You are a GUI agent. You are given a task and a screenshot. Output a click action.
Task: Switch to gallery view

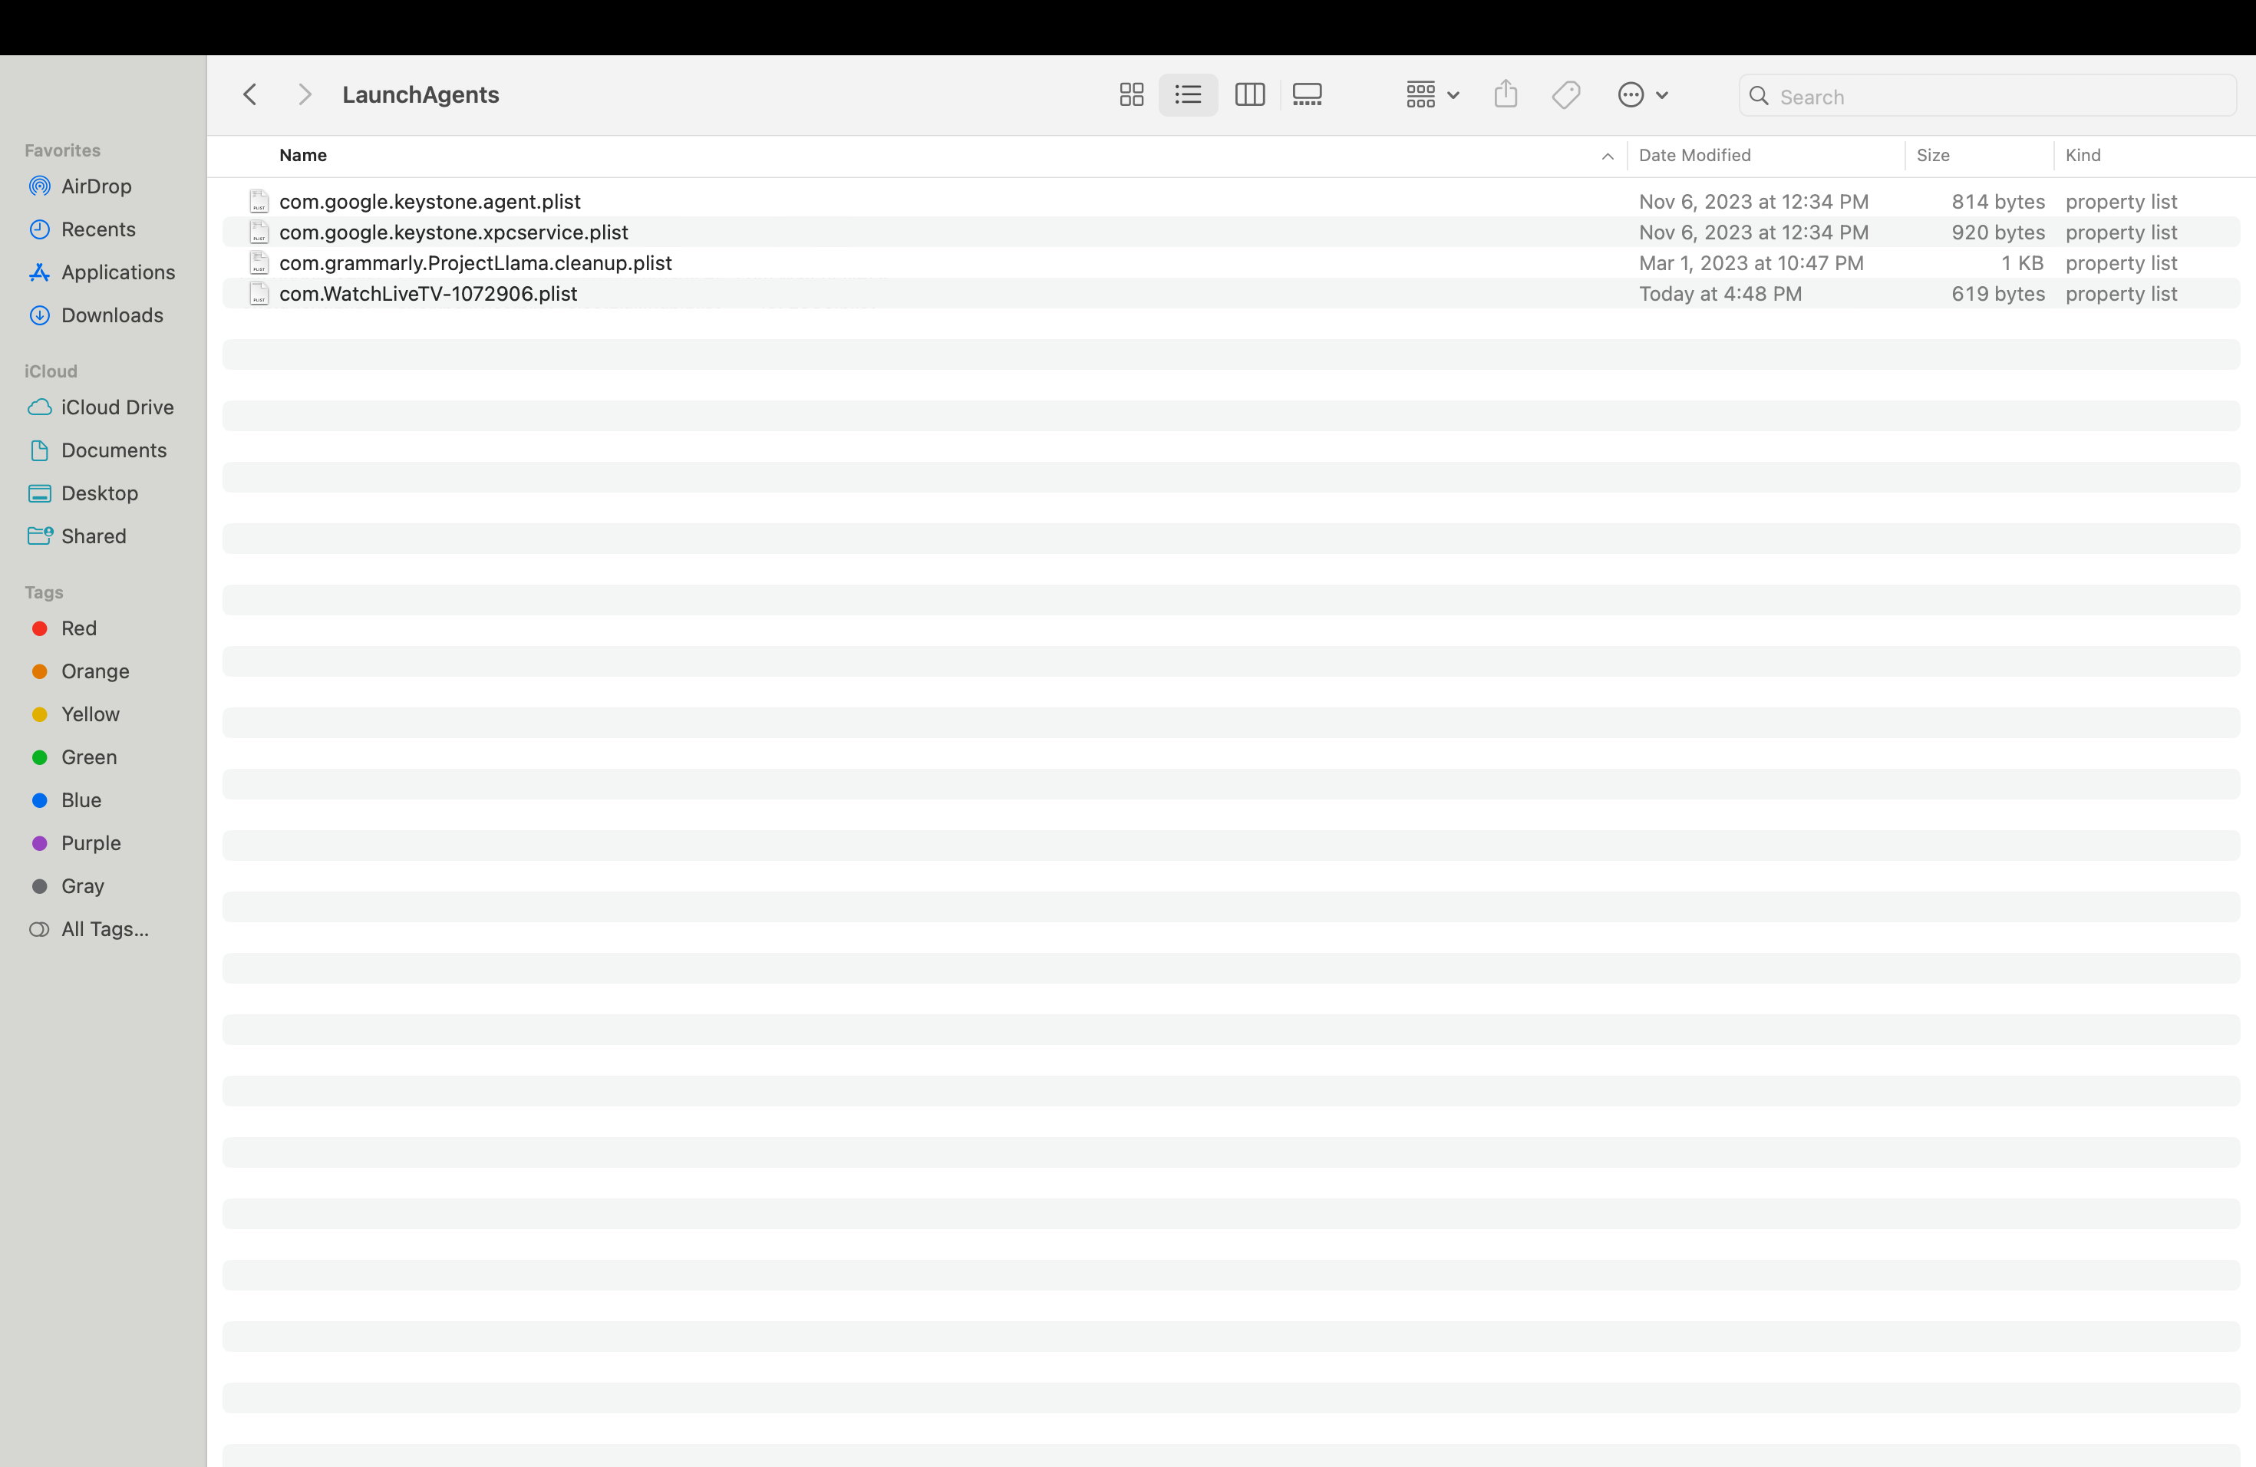point(1307,95)
